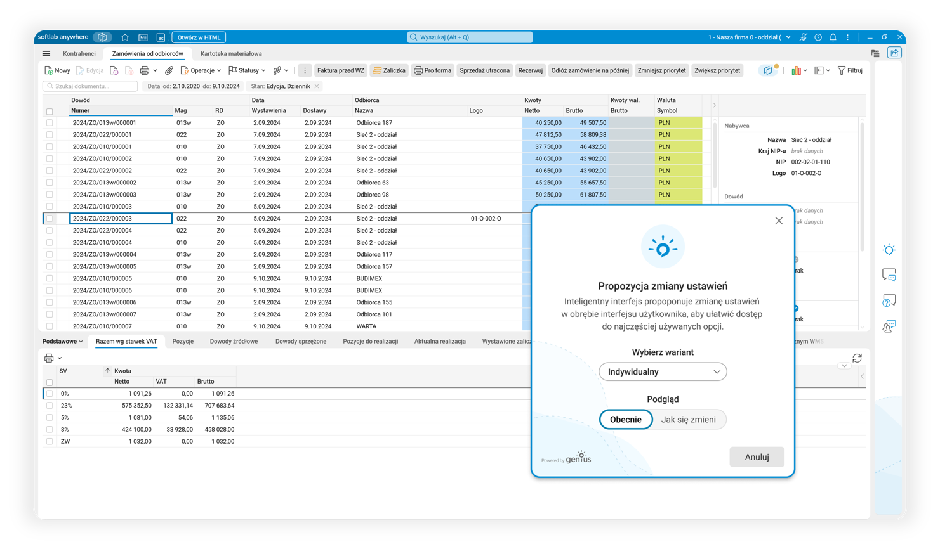The height and width of the screenshot is (549, 940).
Task: Click the Otwórz w HTML button
Action: click(x=199, y=37)
